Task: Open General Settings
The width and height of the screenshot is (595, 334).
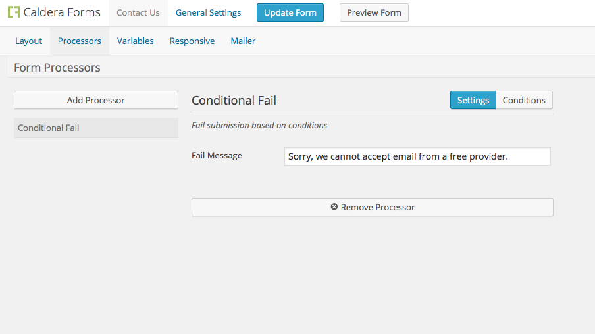Action: pyautogui.click(x=208, y=13)
